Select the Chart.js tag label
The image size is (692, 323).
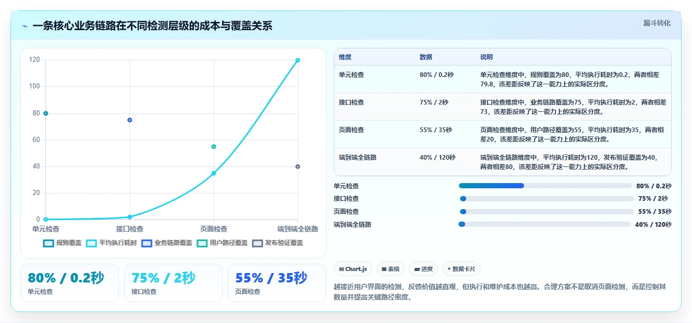pos(356,269)
